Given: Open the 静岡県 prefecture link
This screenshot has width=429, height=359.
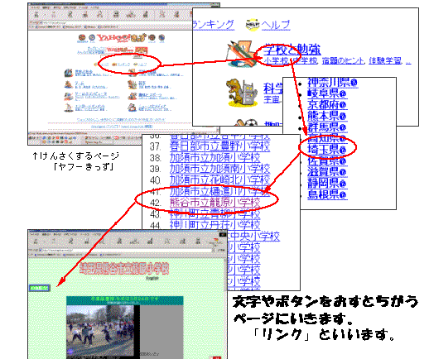Looking at the screenshot, I should tap(323, 184).
